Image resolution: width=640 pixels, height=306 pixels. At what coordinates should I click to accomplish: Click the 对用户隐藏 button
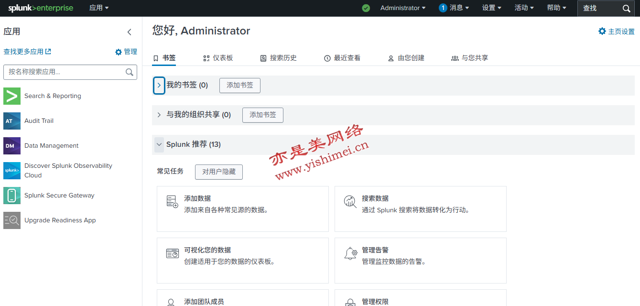point(219,172)
